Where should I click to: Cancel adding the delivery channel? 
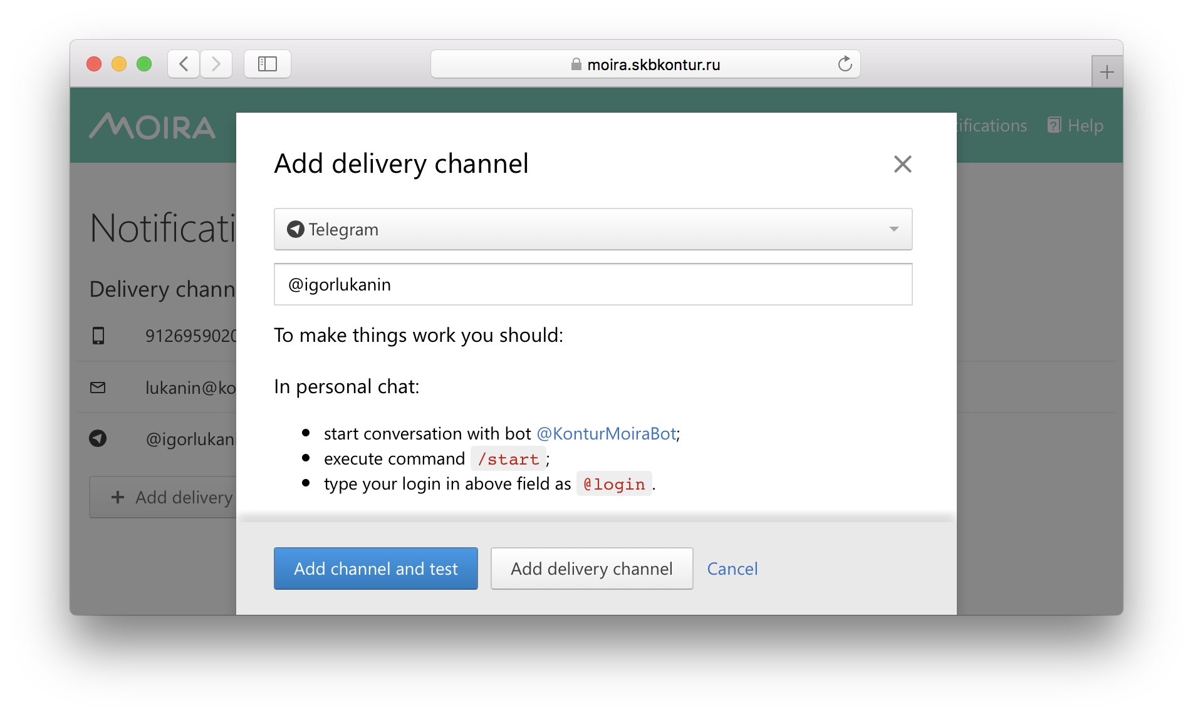point(732,568)
